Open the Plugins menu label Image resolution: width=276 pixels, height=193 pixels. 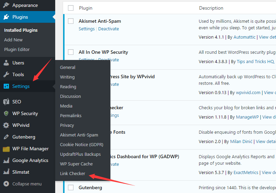point(20,17)
